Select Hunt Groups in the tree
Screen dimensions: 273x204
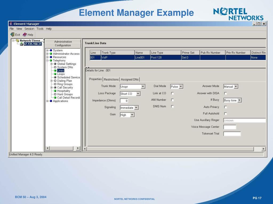coord(65,94)
